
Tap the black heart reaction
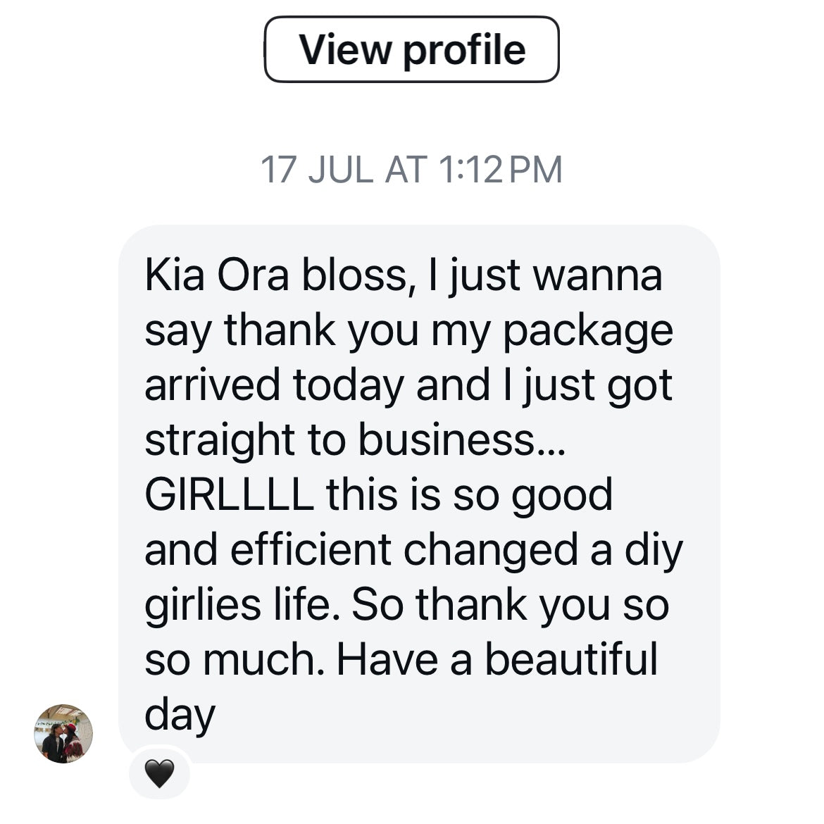click(159, 774)
